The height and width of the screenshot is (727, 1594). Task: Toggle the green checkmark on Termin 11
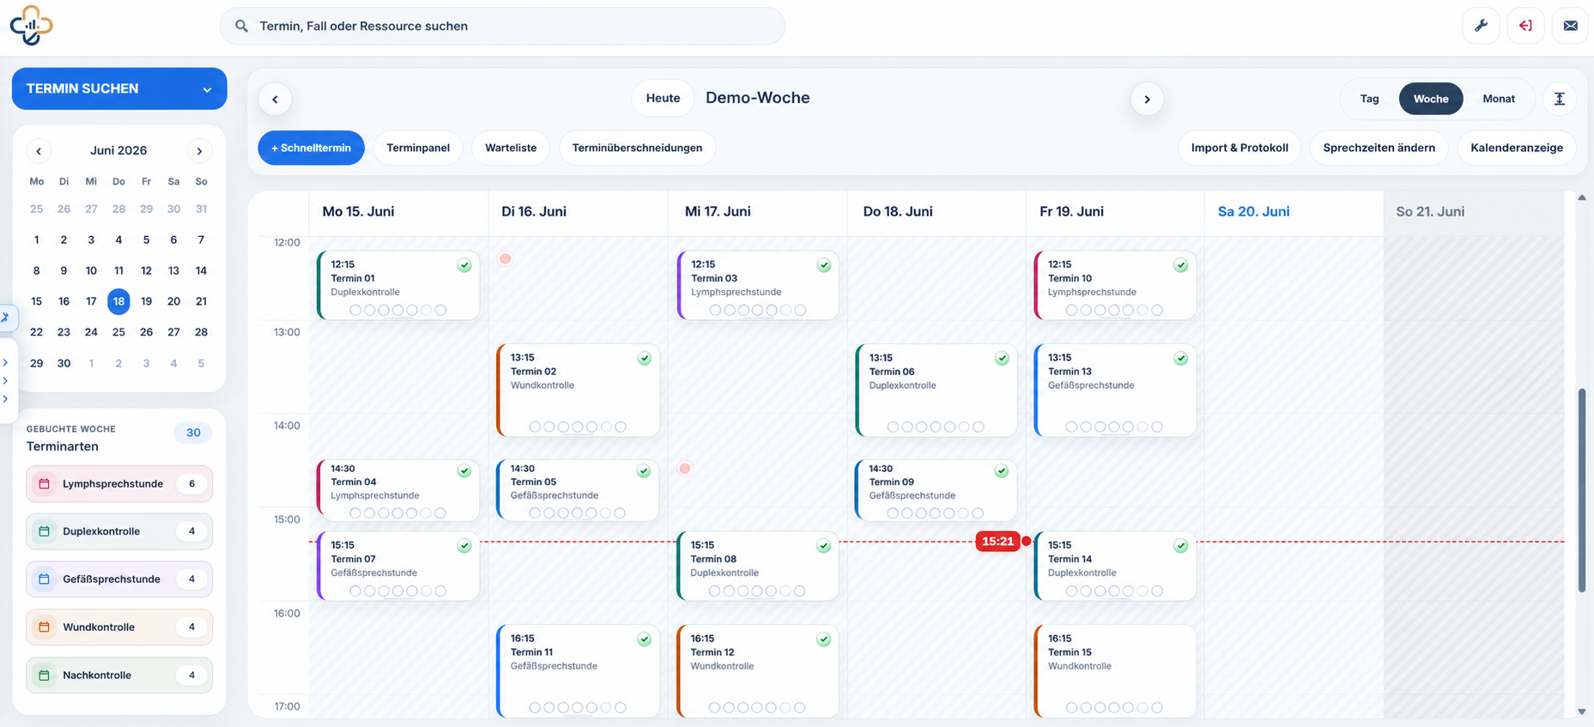pos(645,639)
